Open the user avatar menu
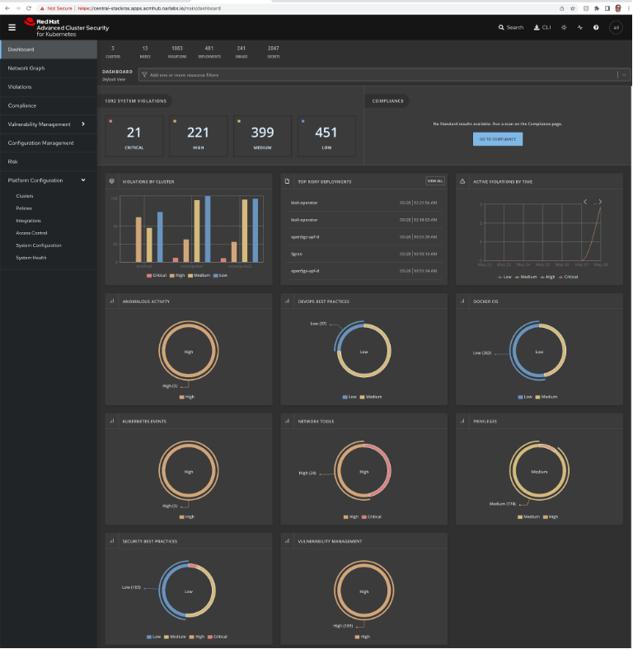 (x=615, y=27)
